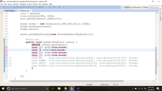162x91 pixels.
Task: Show hidden system tray icons
Action: click(133, 88)
